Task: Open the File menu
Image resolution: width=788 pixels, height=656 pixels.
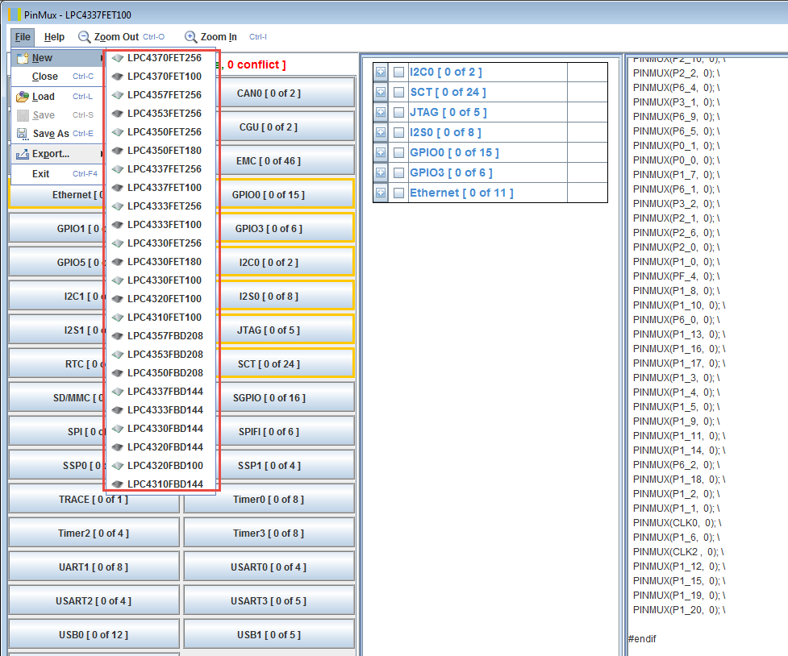Action: pyautogui.click(x=23, y=37)
